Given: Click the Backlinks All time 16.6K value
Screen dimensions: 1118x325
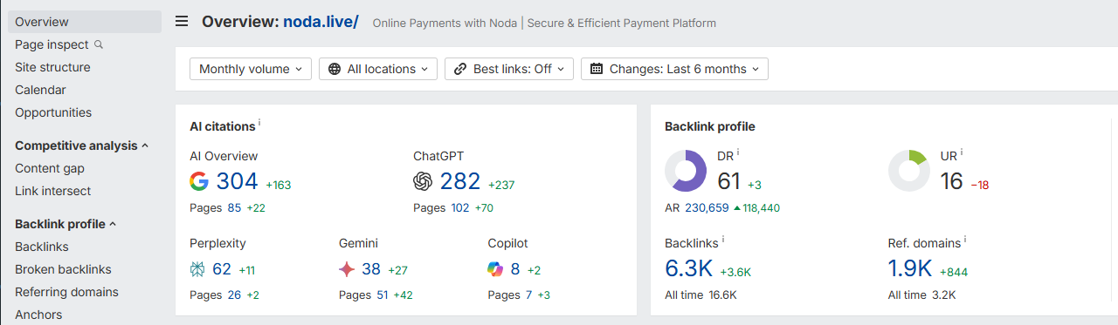Looking at the screenshot, I should (x=723, y=295).
